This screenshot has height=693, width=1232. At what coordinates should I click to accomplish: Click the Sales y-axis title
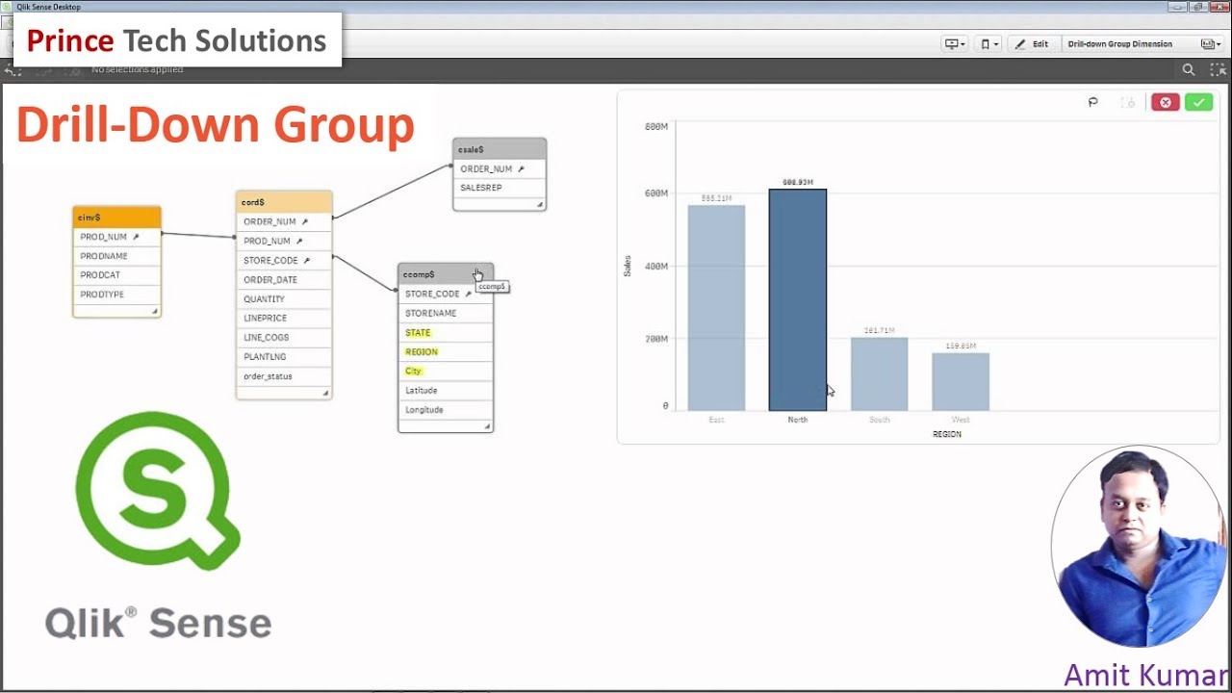point(628,267)
